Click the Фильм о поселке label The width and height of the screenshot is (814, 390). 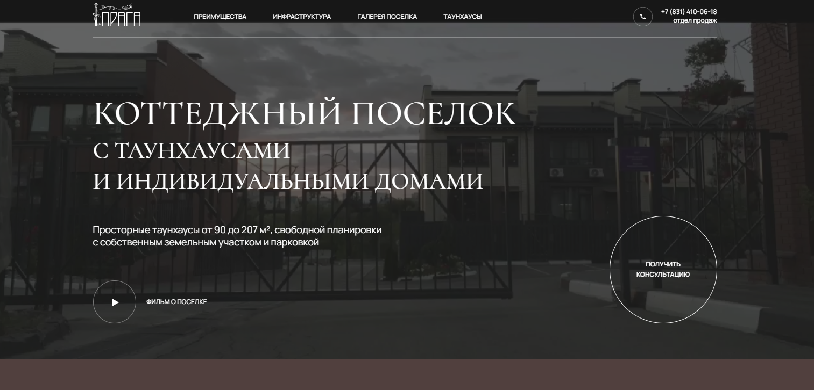point(176,302)
